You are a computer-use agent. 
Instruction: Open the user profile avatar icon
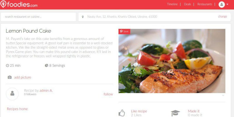click(x=222, y=4)
